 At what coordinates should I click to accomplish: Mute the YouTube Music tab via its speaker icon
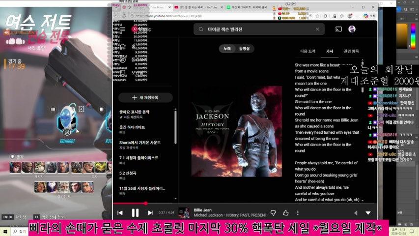(x=130, y=7)
